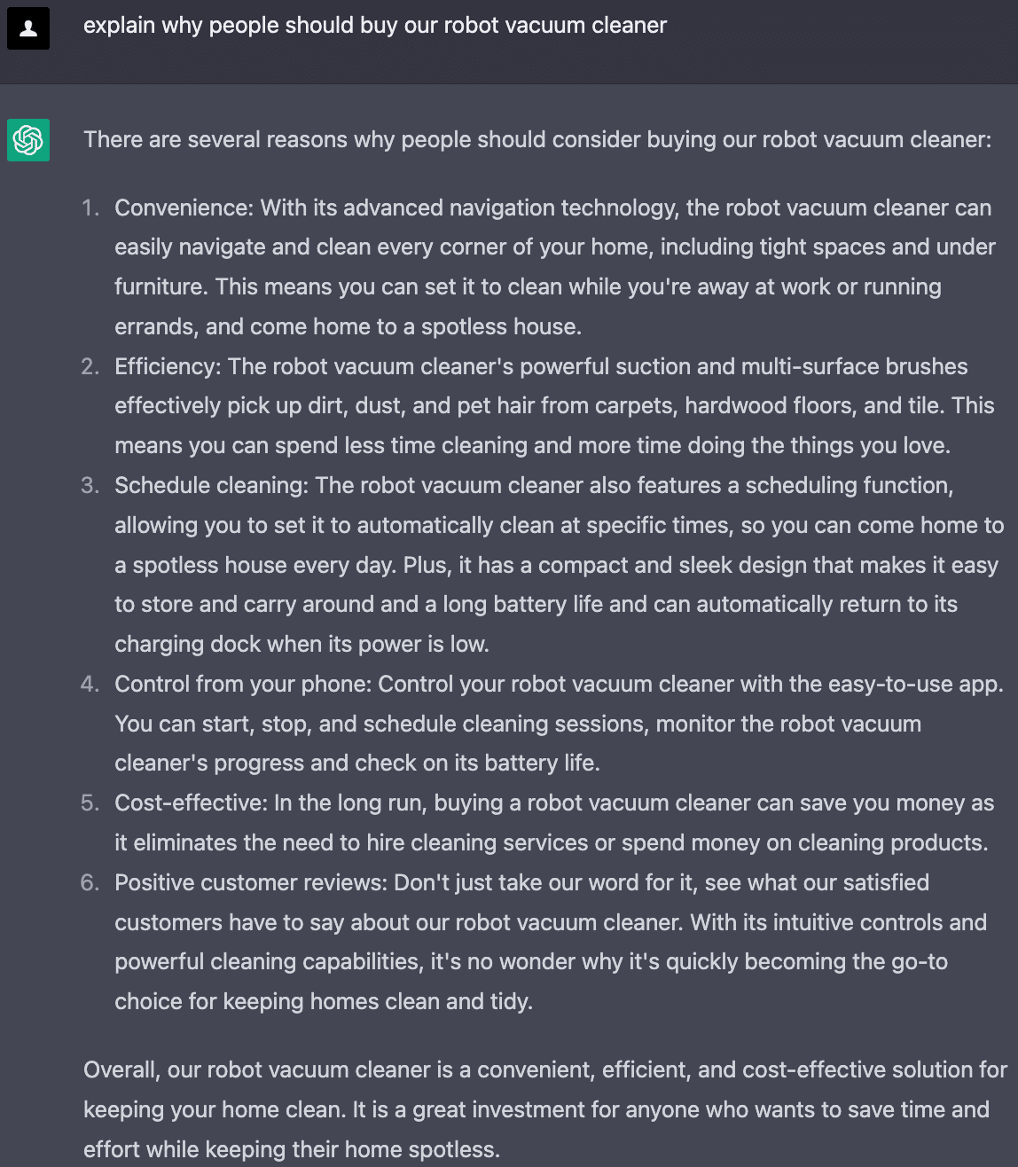Click the user prompt about robot vacuum cleaner
This screenshot has width=1018, height=1167.
click(x=374, y=26)
